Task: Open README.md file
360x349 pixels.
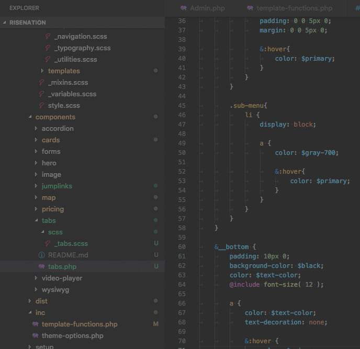Action: (68, 255)
